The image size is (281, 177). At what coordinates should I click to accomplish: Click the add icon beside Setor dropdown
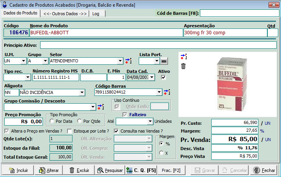pos(129,61)
